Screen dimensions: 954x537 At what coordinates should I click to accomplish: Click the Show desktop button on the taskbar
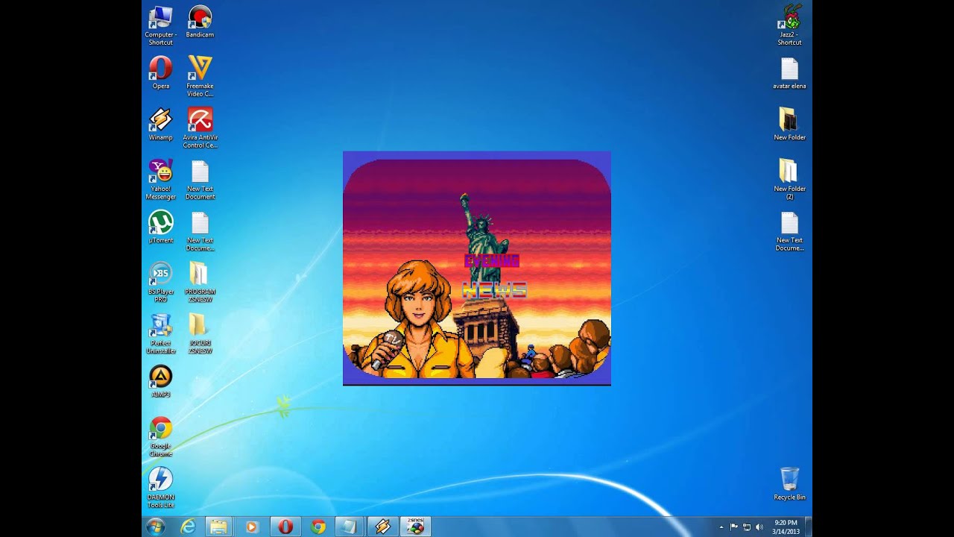[x=808, y=527]
